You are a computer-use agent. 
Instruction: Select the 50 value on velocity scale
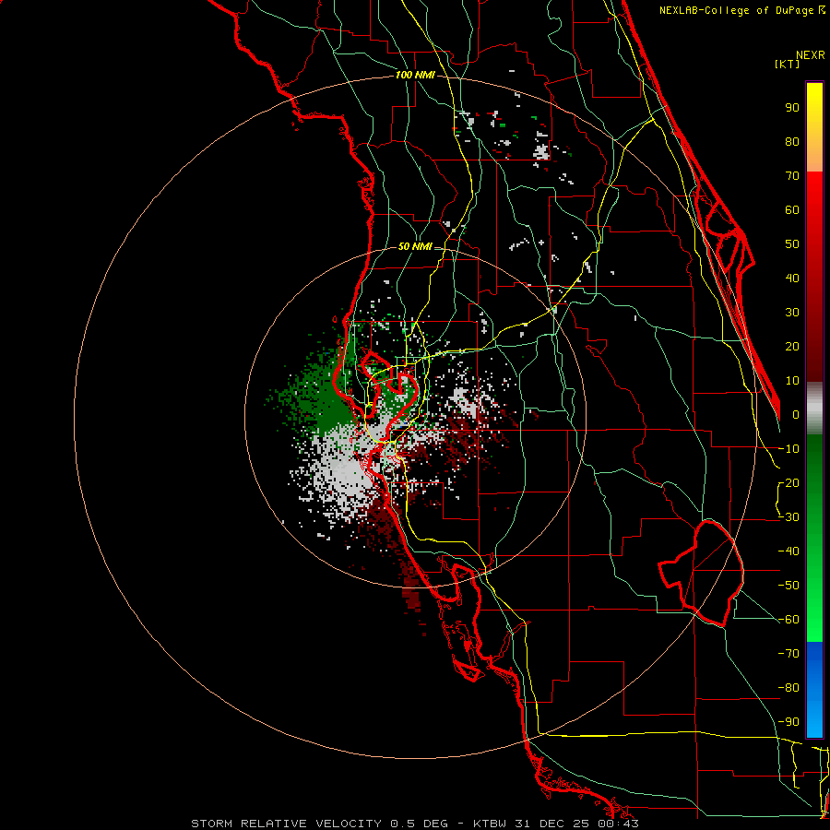[792, 244]
